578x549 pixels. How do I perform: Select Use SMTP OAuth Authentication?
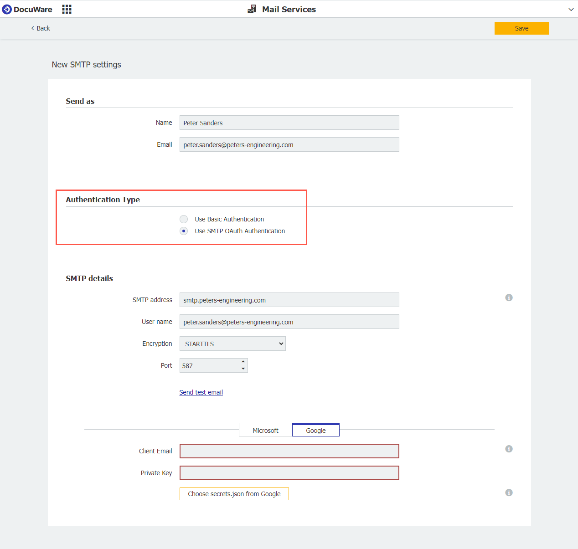(x=184, y=231)
